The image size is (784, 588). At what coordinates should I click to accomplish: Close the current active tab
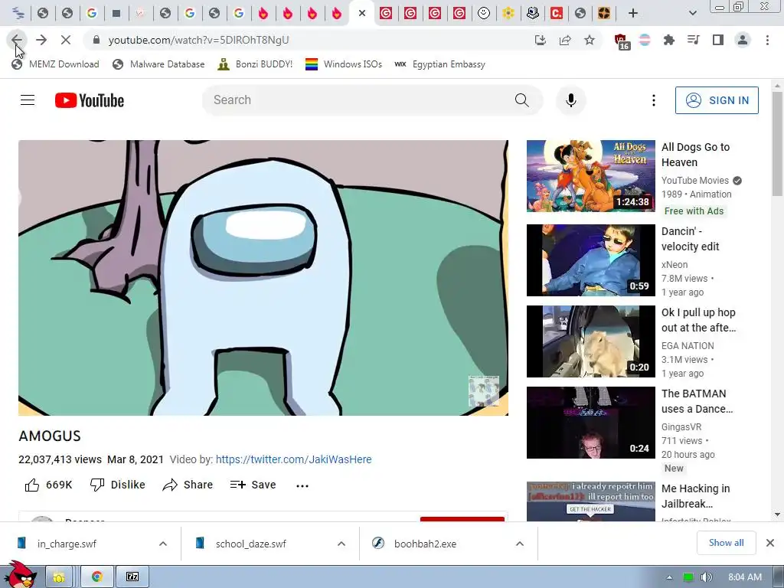(x=362, y=14)
